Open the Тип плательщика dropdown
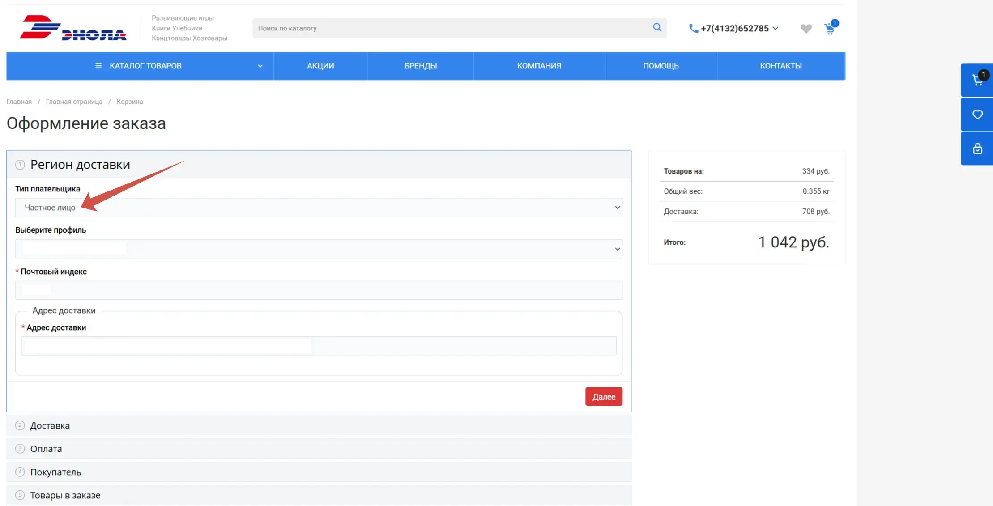This screenshot has width=993, height=506. tap(319, 208)
